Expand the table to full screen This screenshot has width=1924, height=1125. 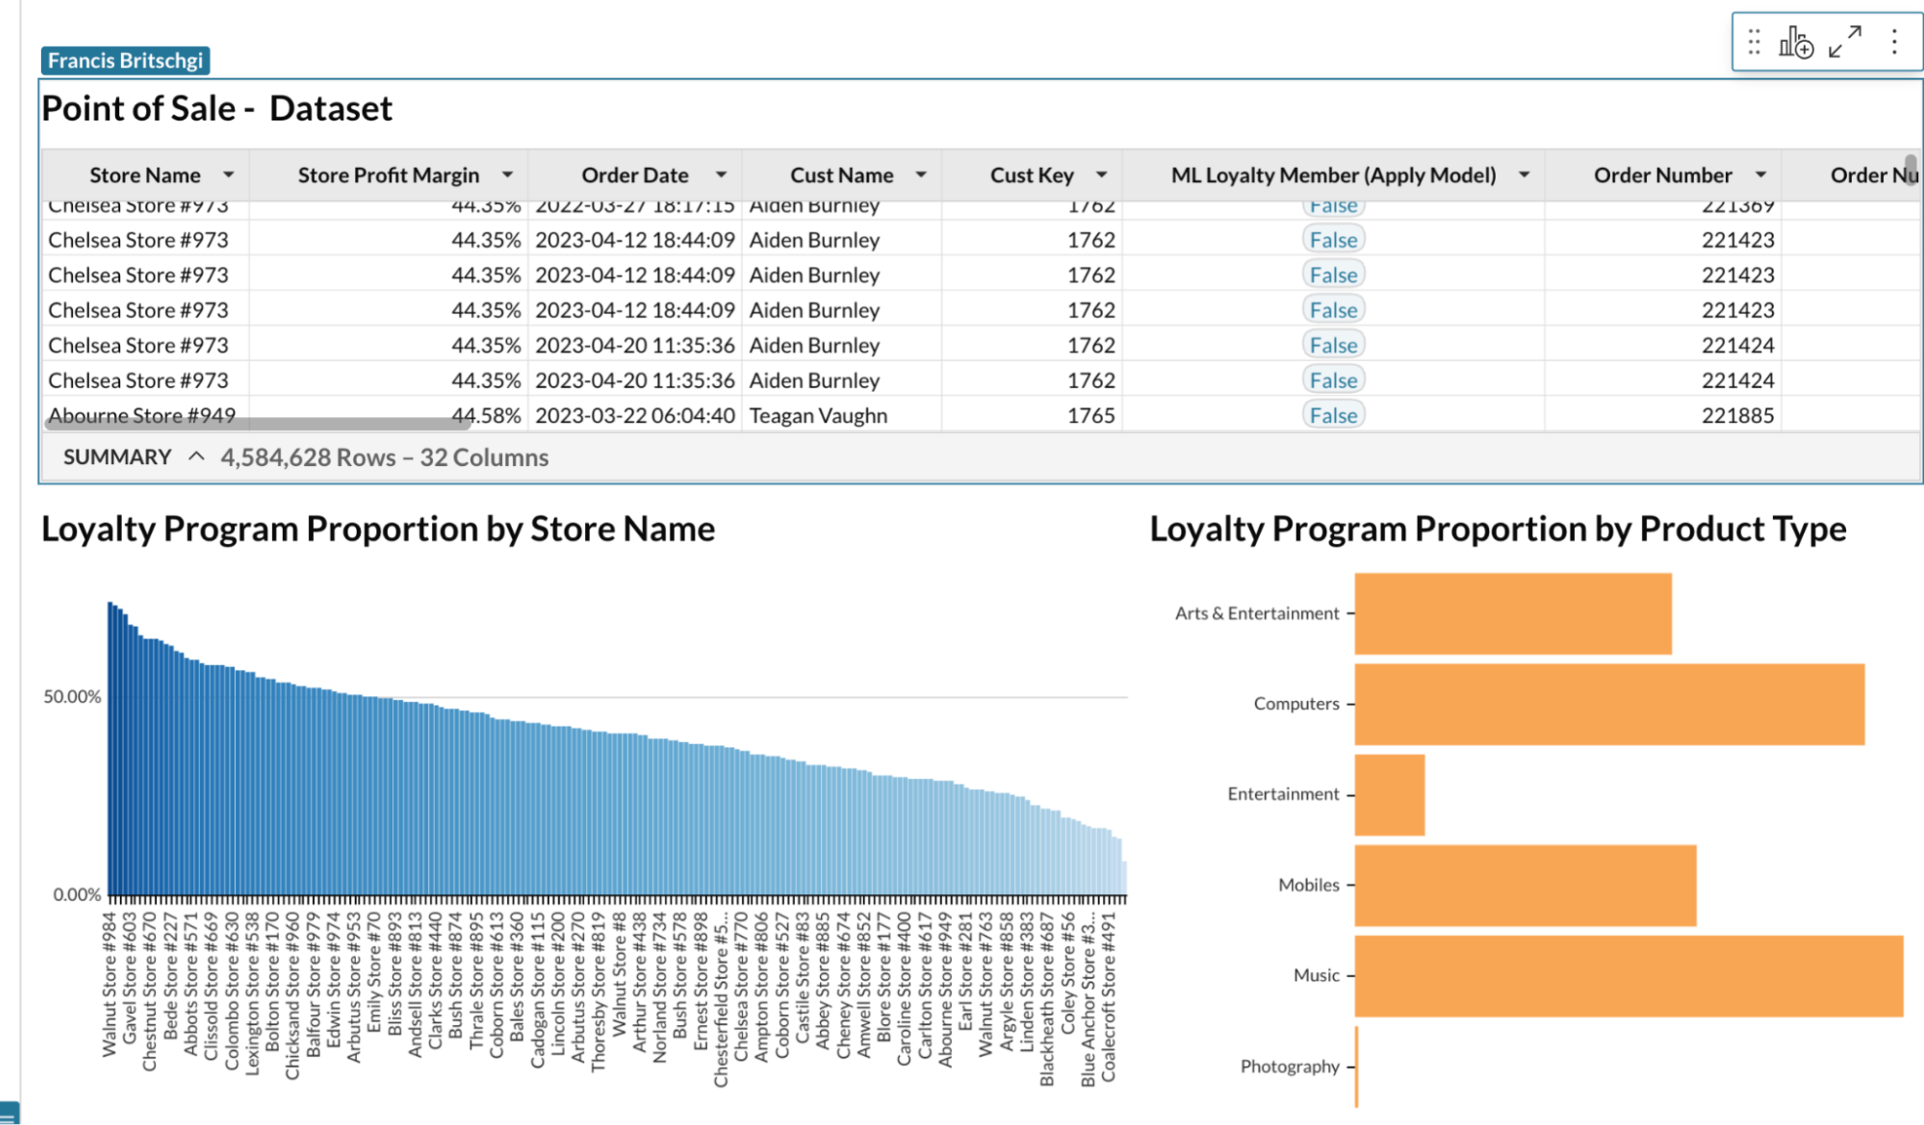pyautogui.click(x=1845, y=42)
